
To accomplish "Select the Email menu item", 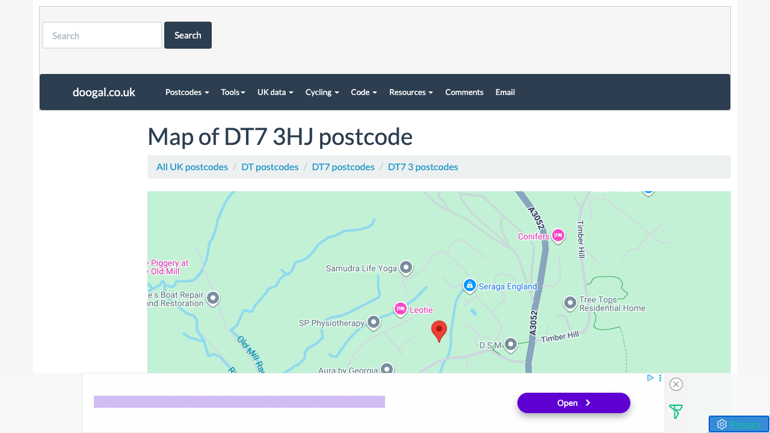I will pos(505,92).
